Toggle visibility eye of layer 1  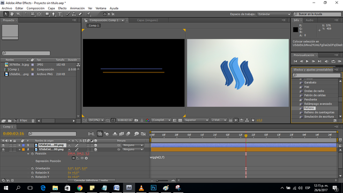click(4, 145)
